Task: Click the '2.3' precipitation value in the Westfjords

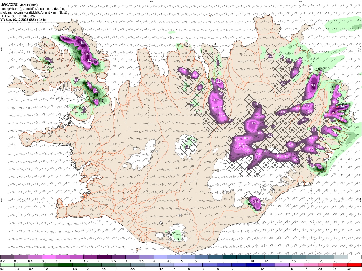Action: click(x=88, y=54)
